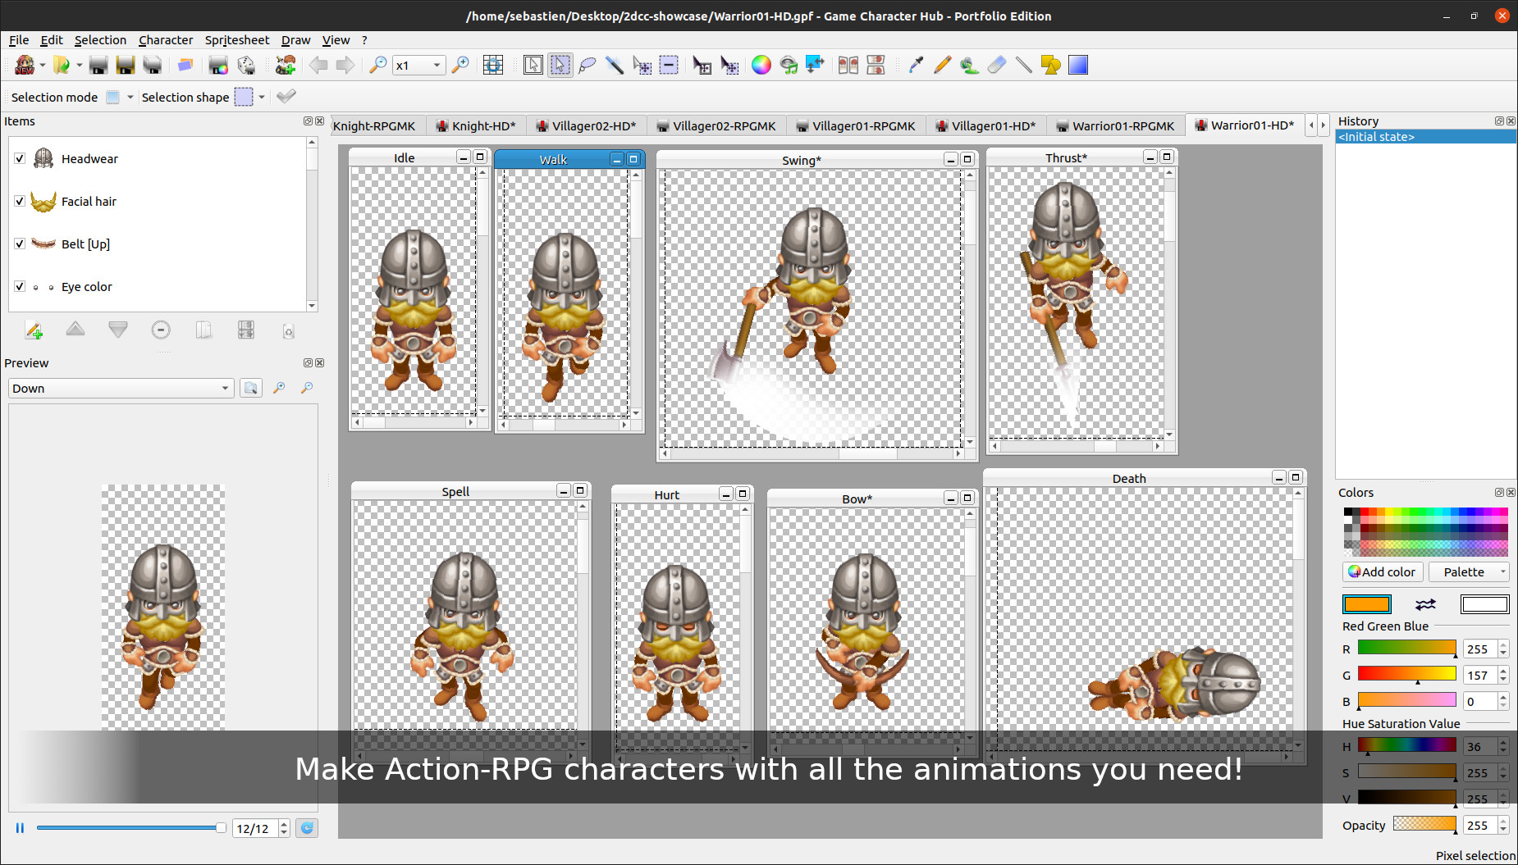Image resolution: width=1518 pixels, height=865 pixels.
Task: Expand the zoom level x1 combo box
Action: tap(439, 65)
